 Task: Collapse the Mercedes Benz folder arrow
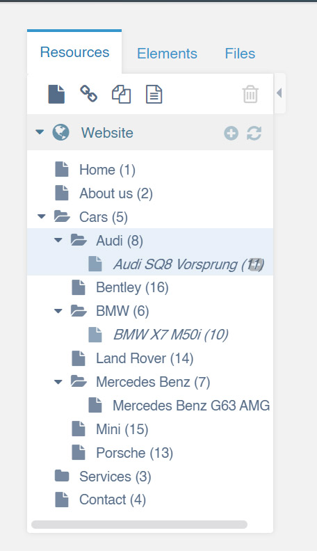click(58, 381)
